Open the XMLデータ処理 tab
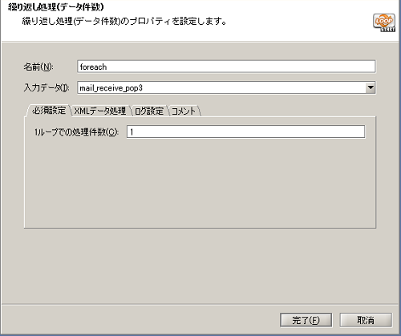This screenshot has height=336, width=401. click(x=99, y=111)
